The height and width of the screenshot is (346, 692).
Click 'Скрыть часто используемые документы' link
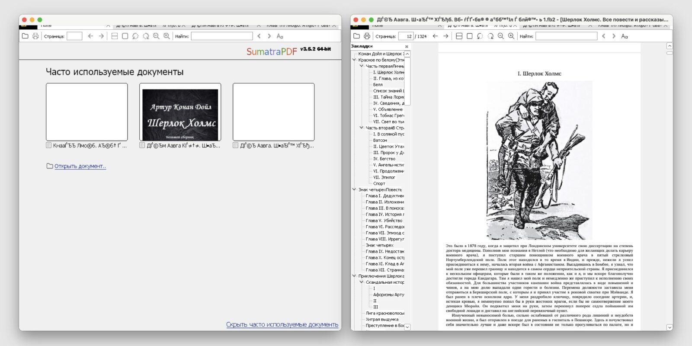(282, 324)
